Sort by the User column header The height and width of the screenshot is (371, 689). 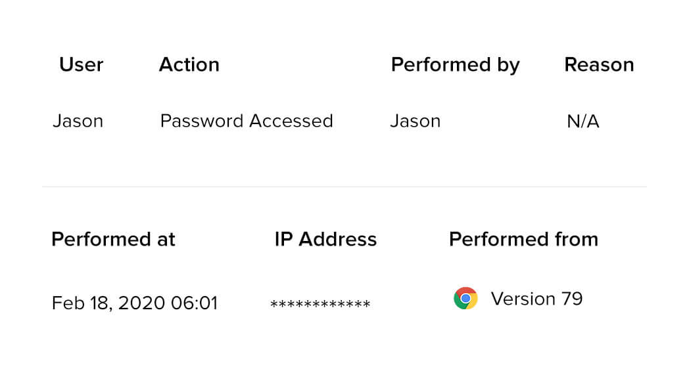click(81, 64)
